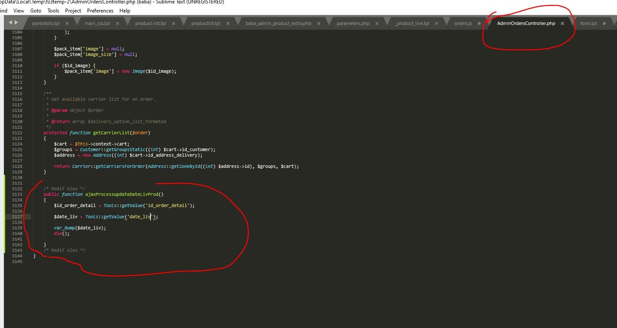Open the View menu
The width and height of the screenshot is (617, 328).
tap(19, 11)
